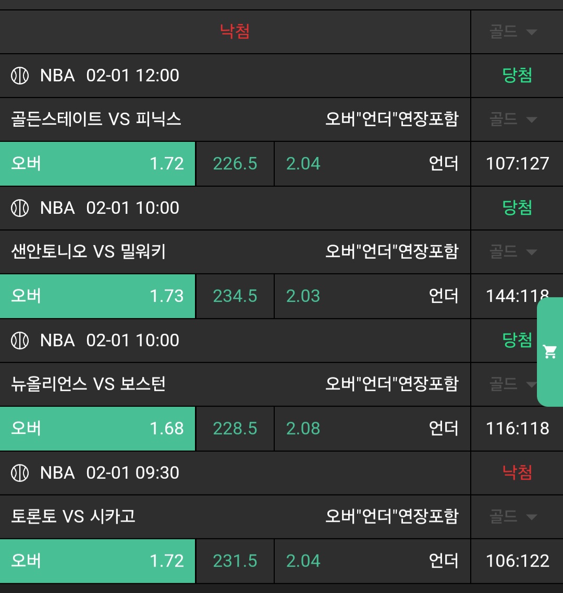Select 오버 1.68 for 뉴올리언스 VS 보스턴
The height and width of the screenshot is (593, 563).
[x=97, y=429]
